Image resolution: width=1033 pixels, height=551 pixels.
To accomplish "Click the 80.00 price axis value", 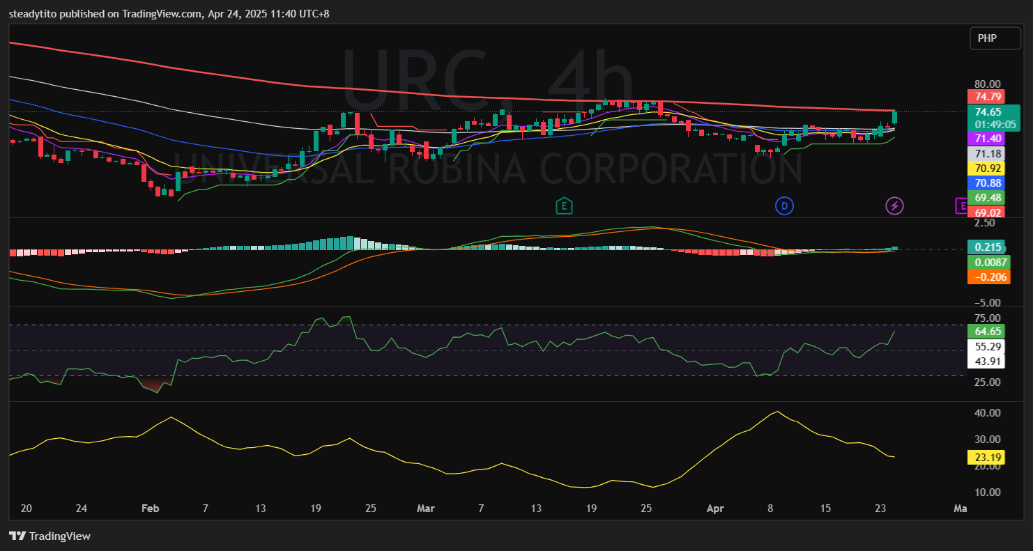I will [988, 84].
